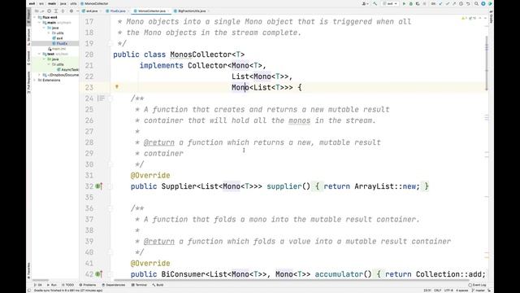Select AsyncTask class in test utils

pyautogui.click(x=68, y=70)
